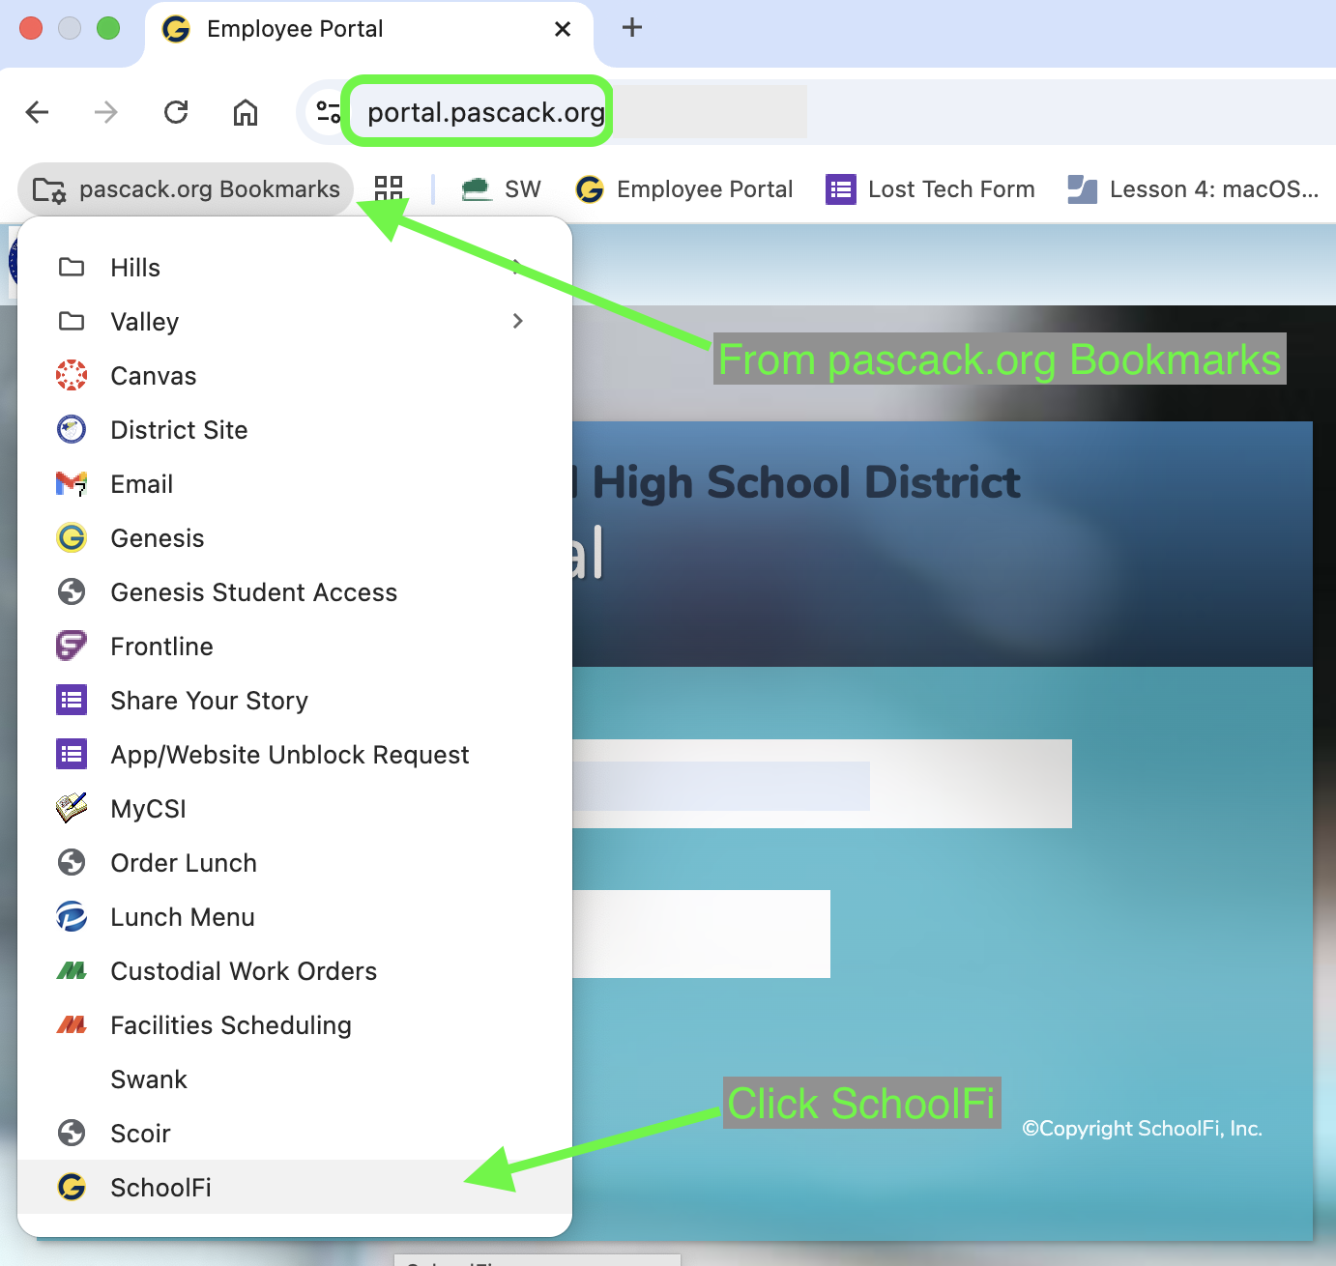
Task: Click green Custodial Work Orders icon
Action: pyautogui.click(x=72, y=970)
